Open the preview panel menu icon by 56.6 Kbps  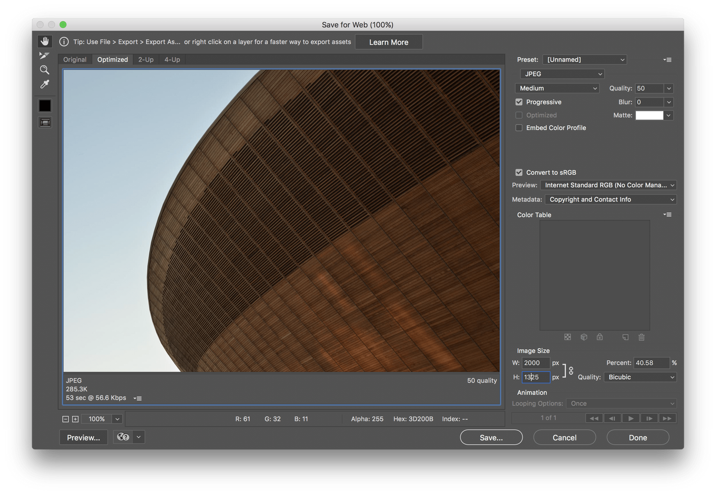pos(138,398)
